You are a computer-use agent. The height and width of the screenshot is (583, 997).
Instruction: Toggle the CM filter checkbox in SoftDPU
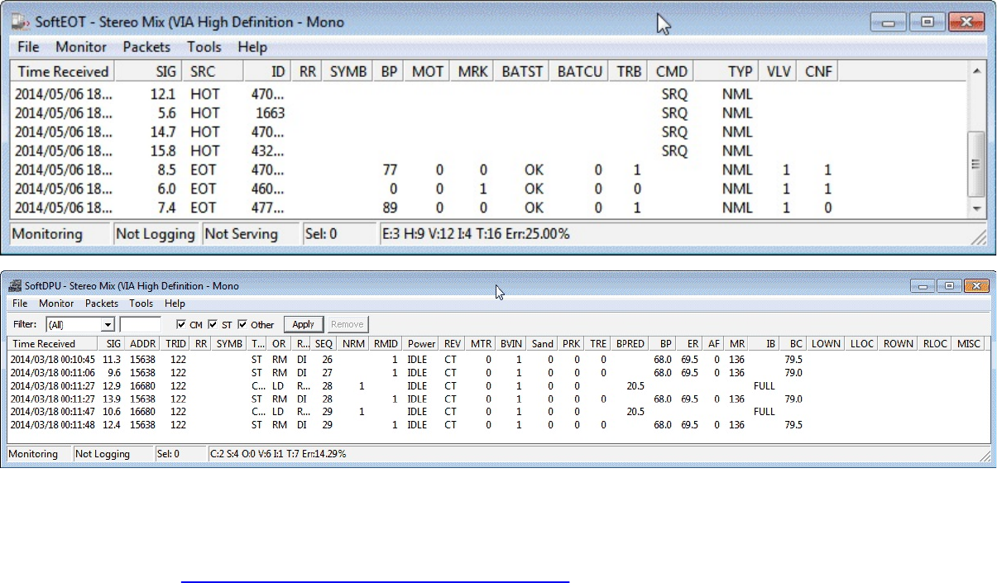[x=181, y=325]
